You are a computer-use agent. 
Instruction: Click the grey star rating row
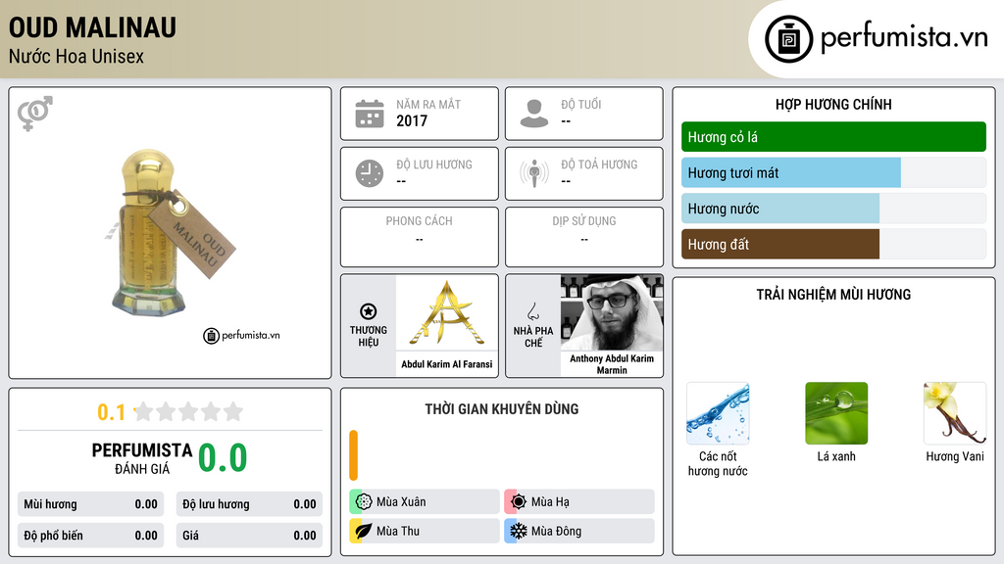188,412
